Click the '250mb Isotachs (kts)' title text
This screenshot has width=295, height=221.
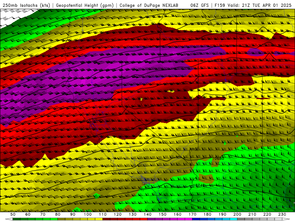[26, 6]
